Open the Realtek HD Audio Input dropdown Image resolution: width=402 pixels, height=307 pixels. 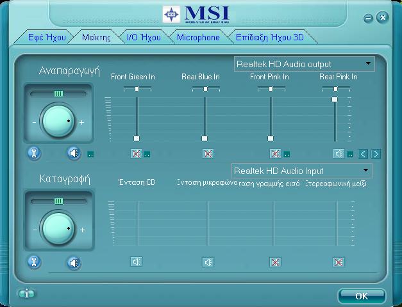point(302,171)
